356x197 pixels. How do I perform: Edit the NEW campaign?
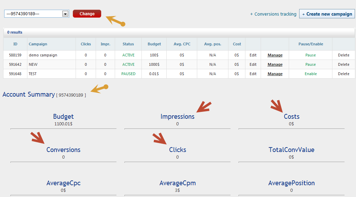(x=253, y=64)
